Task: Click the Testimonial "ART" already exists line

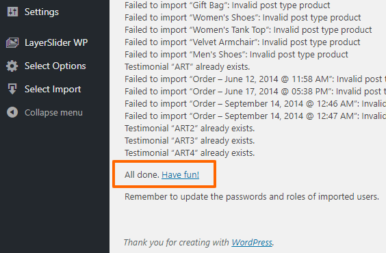Action: coord(187,67)
